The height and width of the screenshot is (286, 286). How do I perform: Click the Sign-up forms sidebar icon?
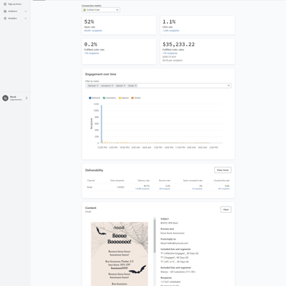point(5,4)
